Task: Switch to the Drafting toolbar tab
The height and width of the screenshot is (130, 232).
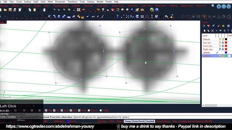Action: click(174, 6)
